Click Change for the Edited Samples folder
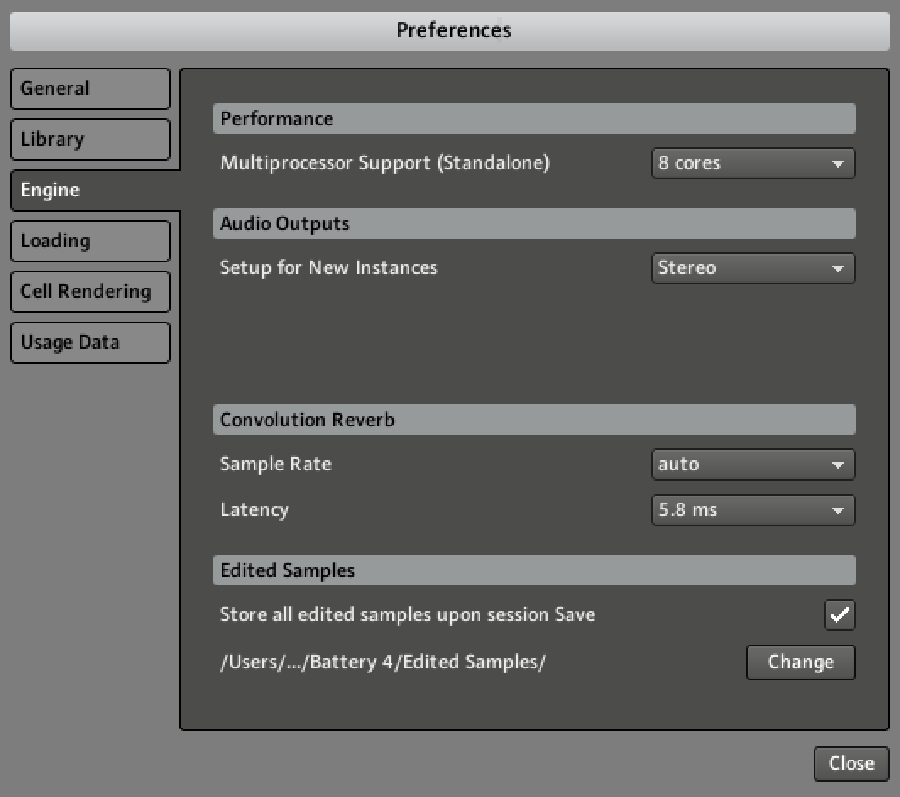The height and width of the screenshot is (797, 900). (800, 662)
